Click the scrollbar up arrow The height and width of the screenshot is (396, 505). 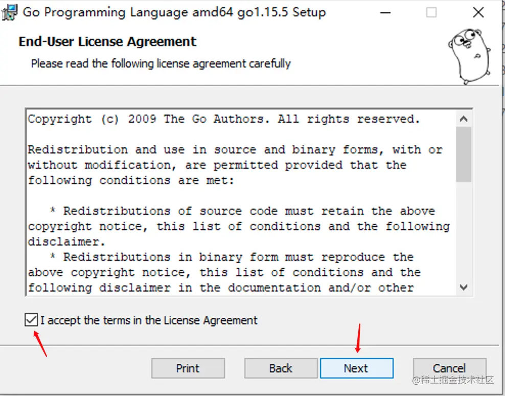coord(464,118)
